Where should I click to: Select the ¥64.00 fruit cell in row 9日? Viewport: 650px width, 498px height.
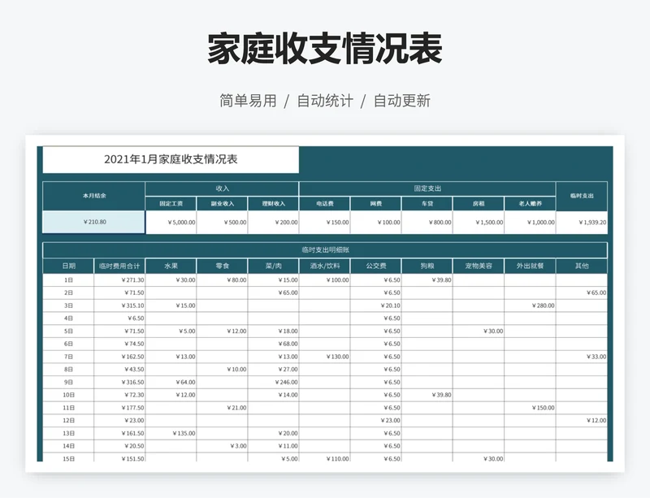tap(171, 383)
